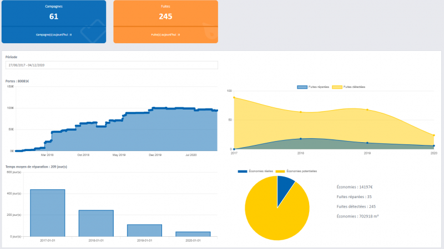Image resolution: width=444 pixels, height=249 pixels.
Task: Toggle the Économies réelles legend swatch
Action: point(243,172)
